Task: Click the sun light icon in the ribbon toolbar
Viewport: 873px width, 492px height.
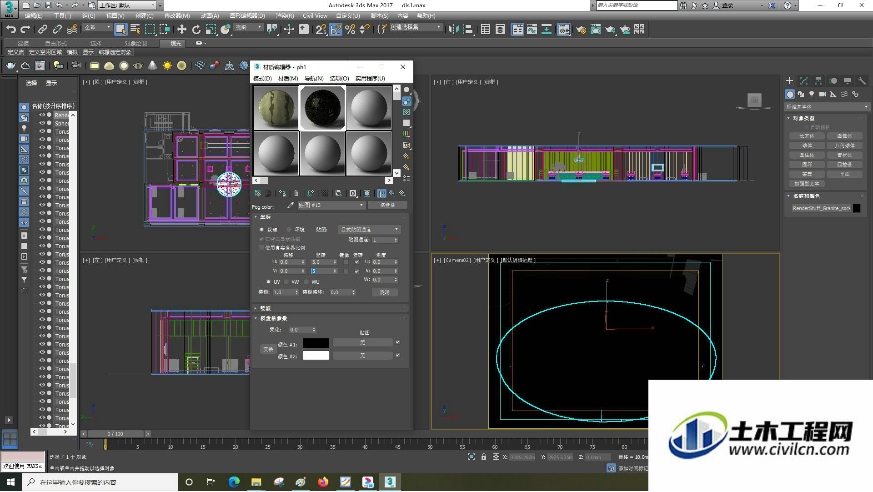Action: (x=167, y=66)
